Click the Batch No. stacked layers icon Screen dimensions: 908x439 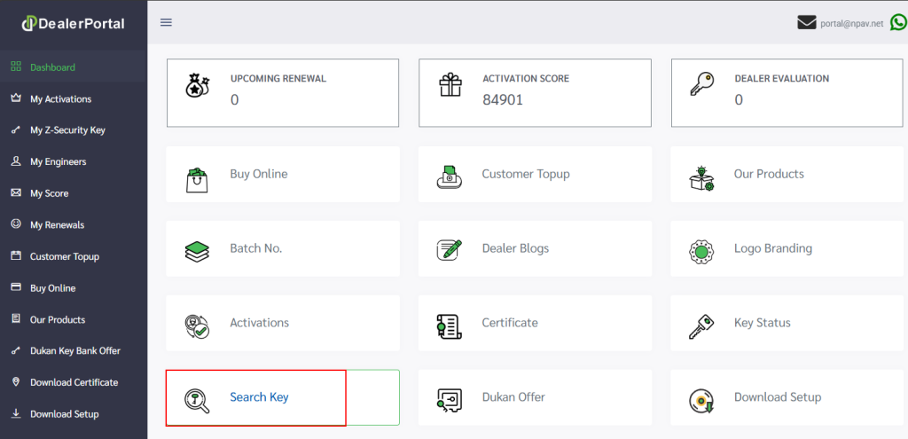point(197,249)
